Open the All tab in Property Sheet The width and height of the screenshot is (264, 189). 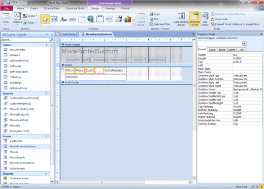pyautogui.click(x=242, y=50)
